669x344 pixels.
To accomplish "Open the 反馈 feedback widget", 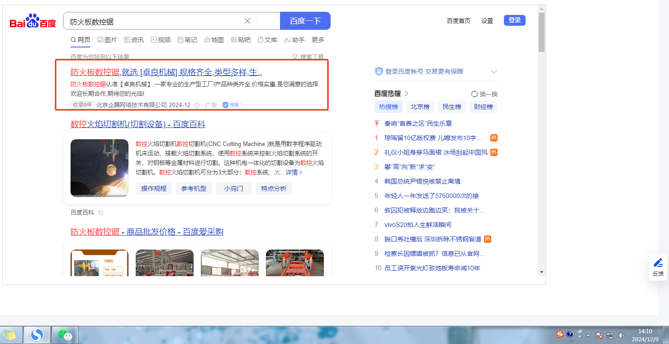I will (x=658, y=267).
